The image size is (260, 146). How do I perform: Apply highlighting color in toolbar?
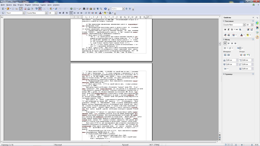105,13
